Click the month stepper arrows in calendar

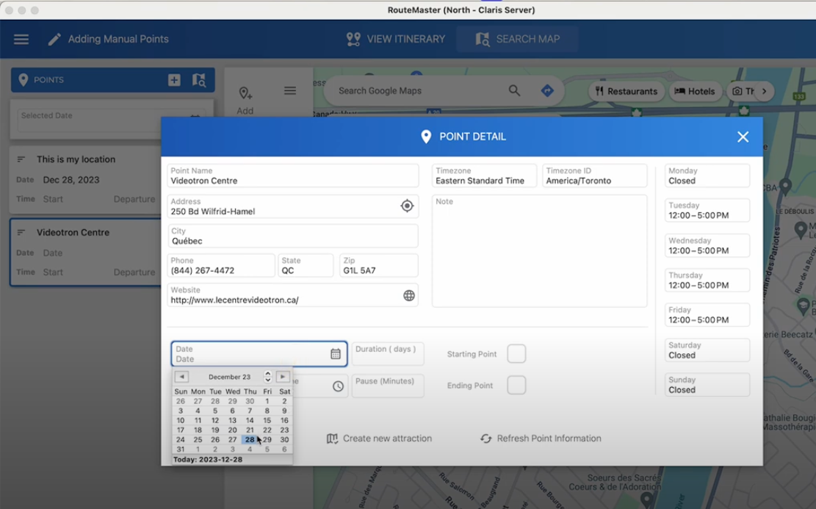click(268, 376)
